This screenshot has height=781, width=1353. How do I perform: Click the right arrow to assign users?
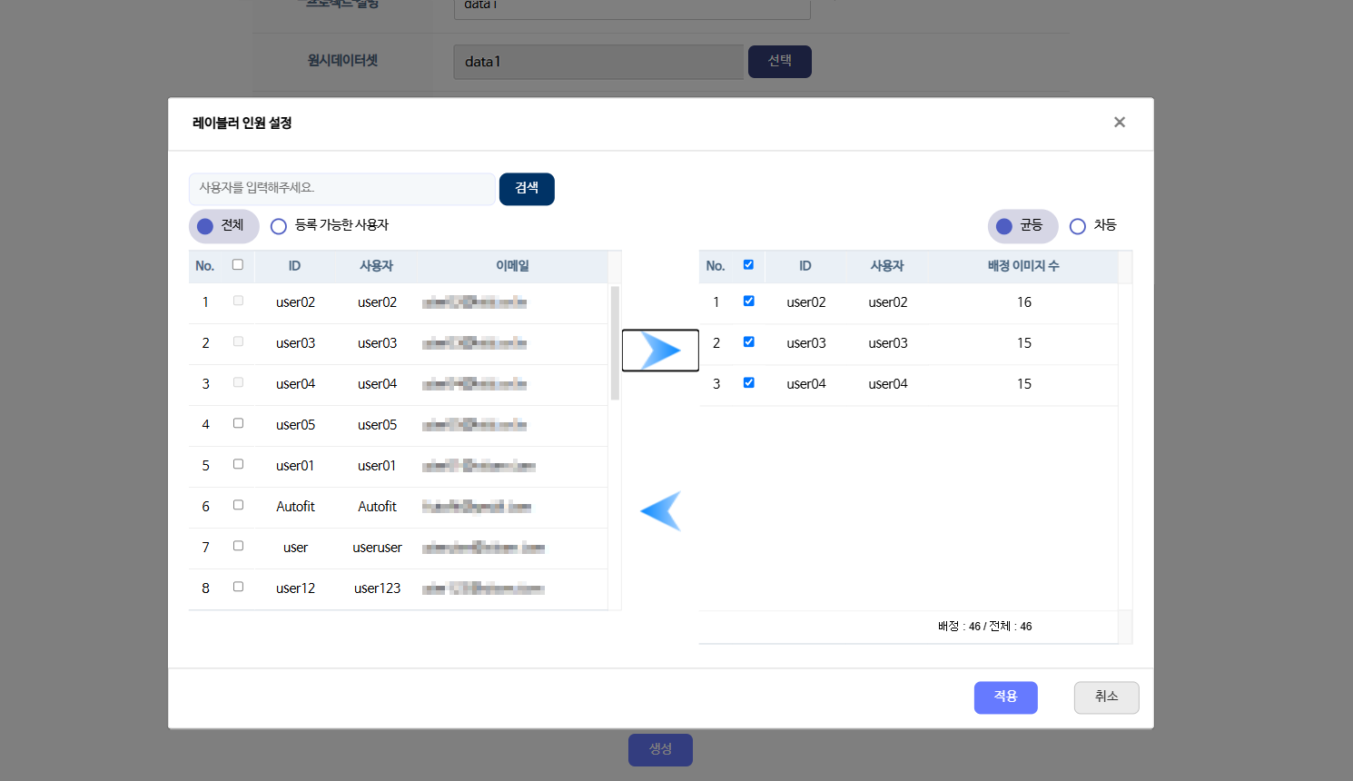660,351
